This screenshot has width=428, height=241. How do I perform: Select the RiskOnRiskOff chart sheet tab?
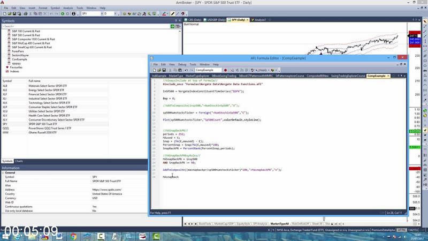click(x=301, y=224)
